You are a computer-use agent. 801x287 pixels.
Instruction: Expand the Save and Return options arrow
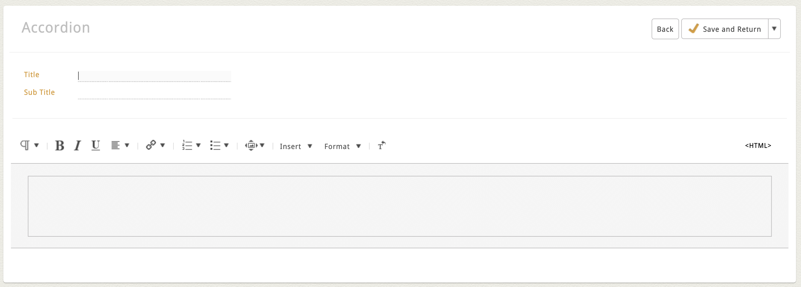point(774,29)
